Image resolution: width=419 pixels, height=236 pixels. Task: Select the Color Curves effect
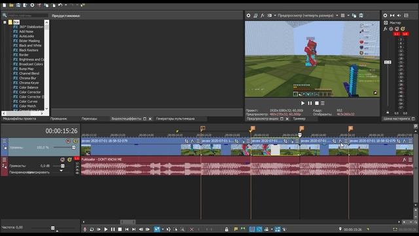click(x=28, y=102)
